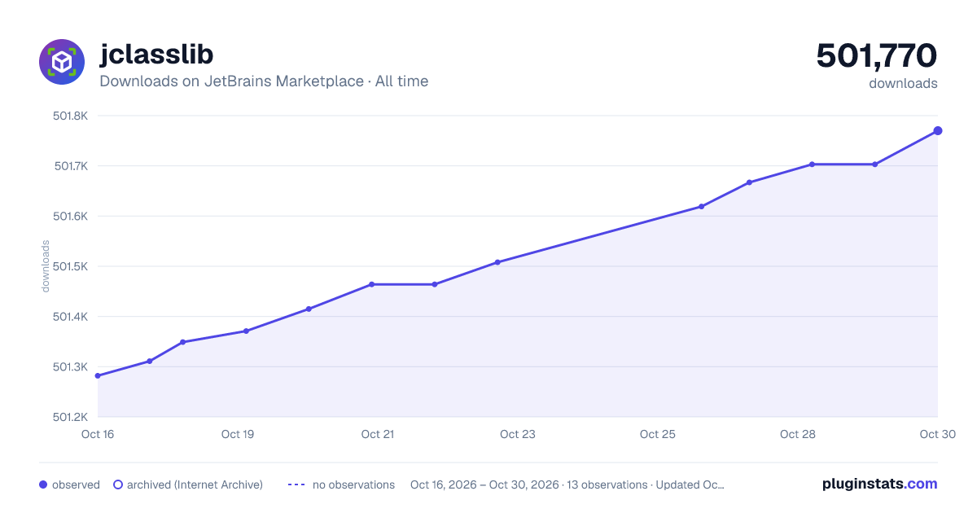Click the Oct 30 x-axis label

938,434
